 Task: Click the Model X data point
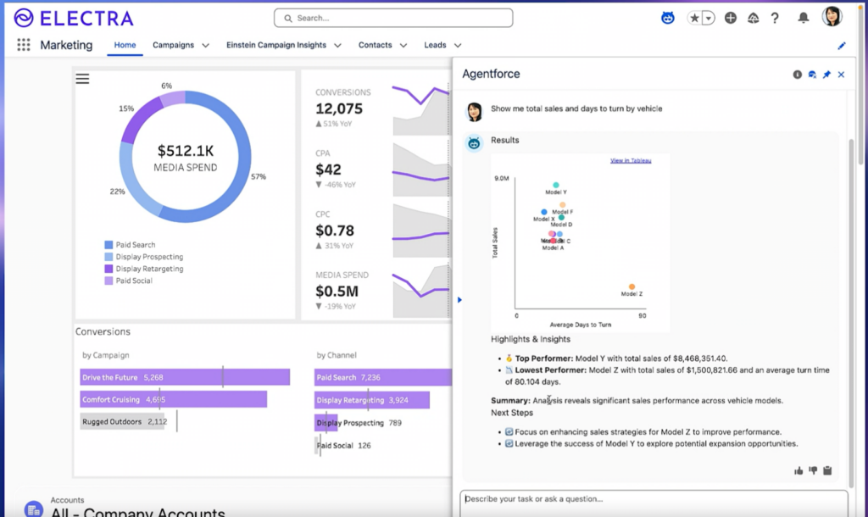click(x=544, y=212)
